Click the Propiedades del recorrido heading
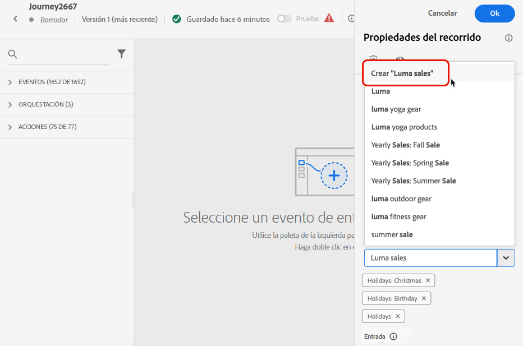The image size is (523, 346). [x=422, y=38]
